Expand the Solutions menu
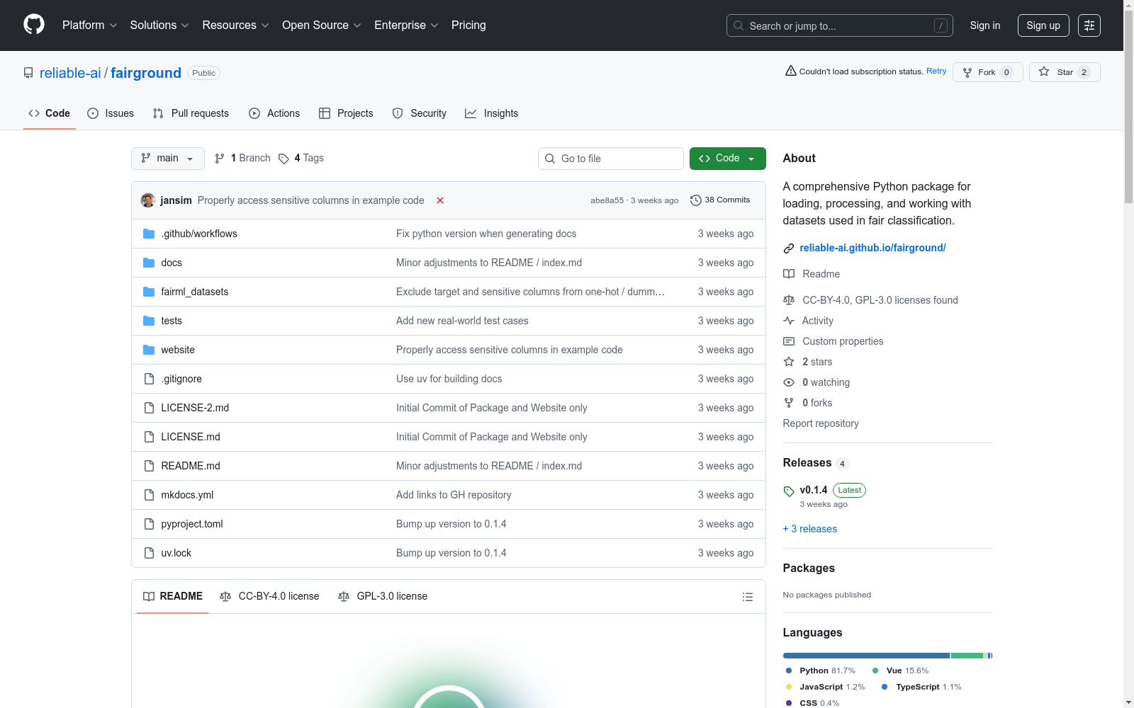1134x708 pixels. click(x=159, y=25)
